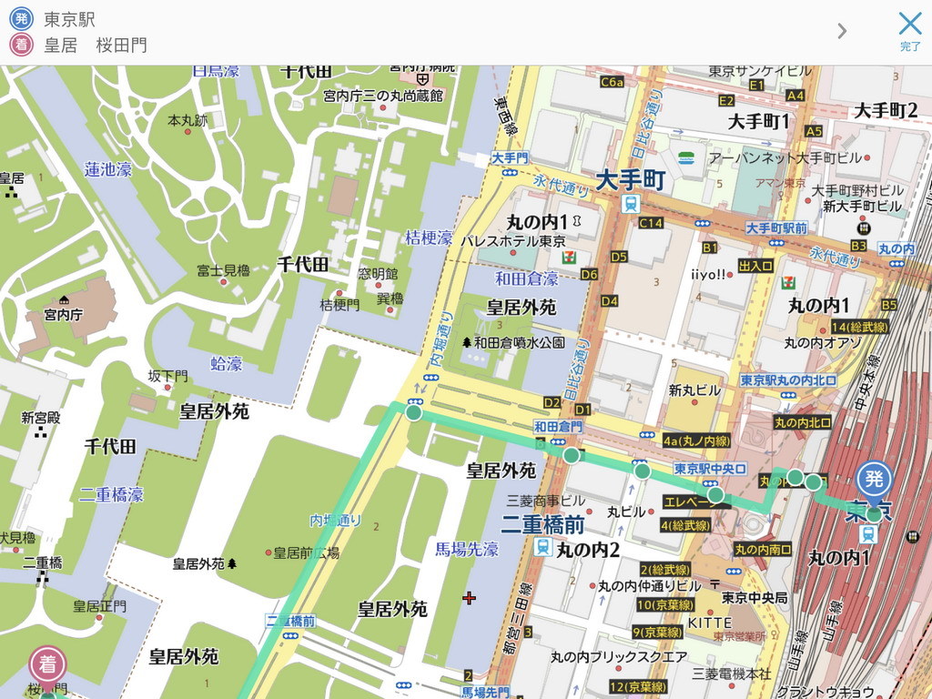Tap 丸の内仲通りビル label
The width and height of the screenshot is (932, 699).
pyautogui.click(x=650, y=586)
